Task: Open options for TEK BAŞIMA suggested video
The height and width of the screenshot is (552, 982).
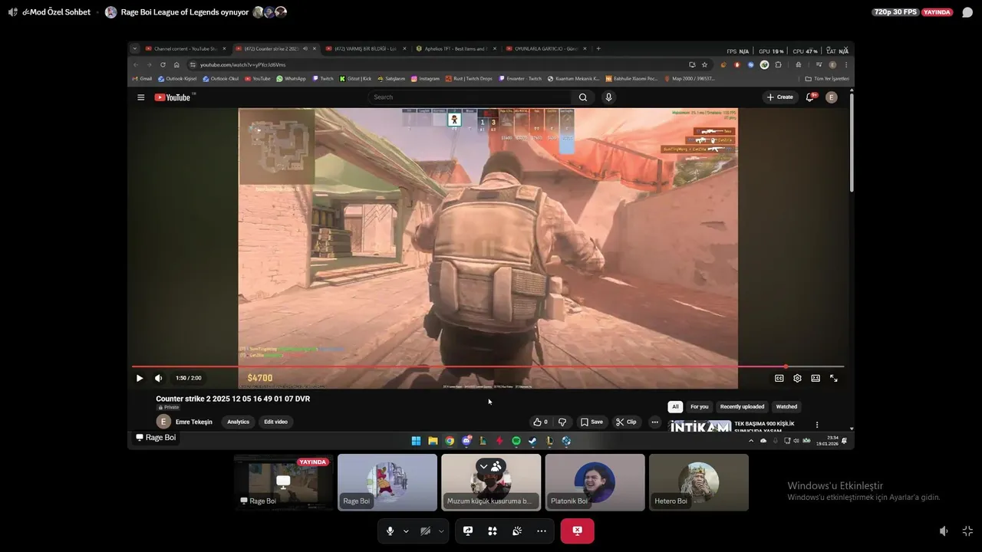Action: coord(817,425)
